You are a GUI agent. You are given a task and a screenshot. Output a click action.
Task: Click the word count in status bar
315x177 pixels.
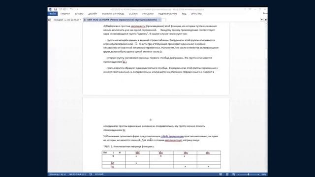tap(78, 175)
